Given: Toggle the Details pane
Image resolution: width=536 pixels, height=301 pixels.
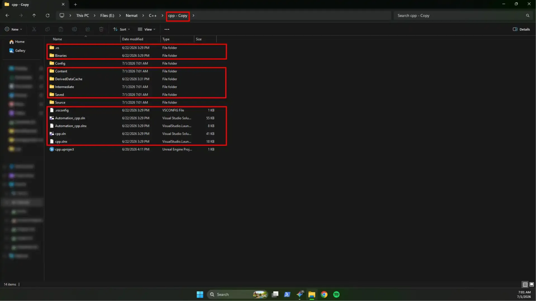Looking at the screenshot, I should [x=521, y=29].
